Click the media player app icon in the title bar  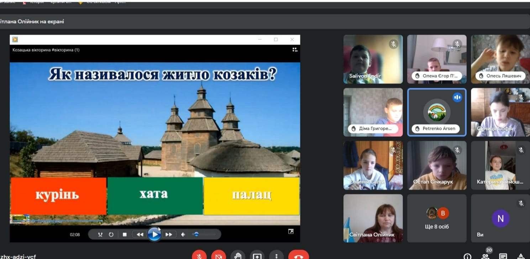[15, 39]
